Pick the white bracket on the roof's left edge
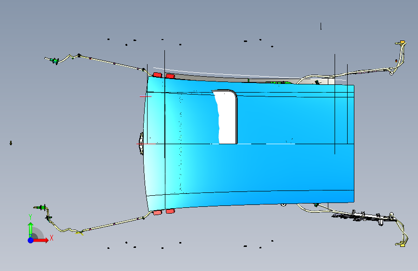 [141, 144]
